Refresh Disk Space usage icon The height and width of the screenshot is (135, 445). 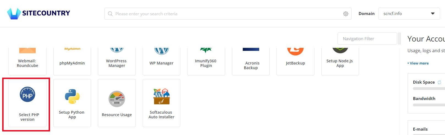(439, 82)
